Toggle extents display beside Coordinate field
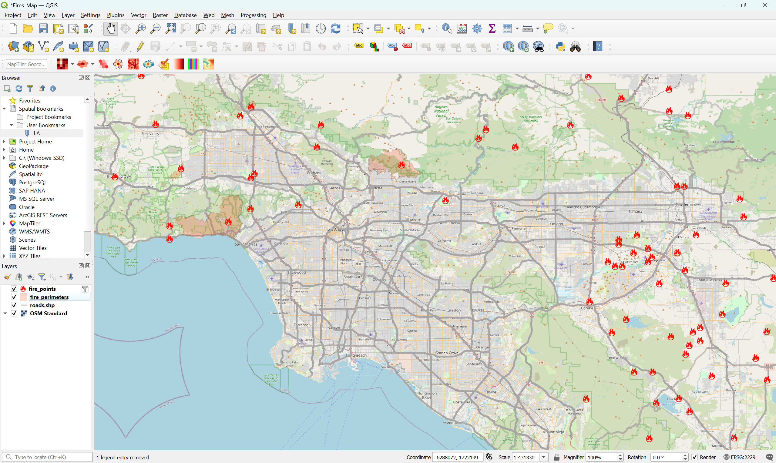776x463 pixels. coord(489,457)
